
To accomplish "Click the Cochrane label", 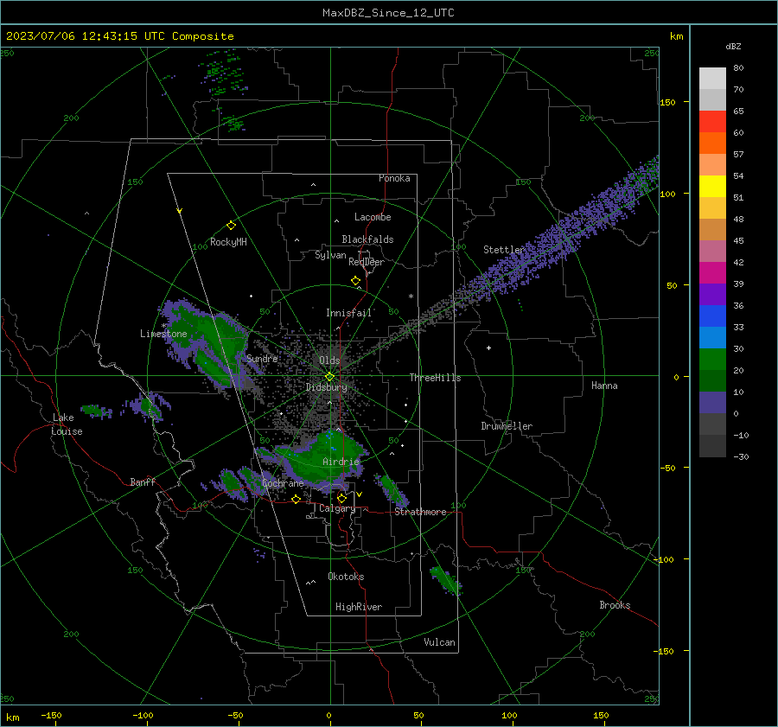I will click(283, 483).
